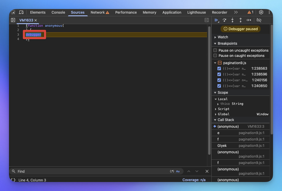Image resolution: width=282 pixels, height=191 pixels.
Task: Uncheck breakpoint at 1:238596
Action: coord(219,74)
